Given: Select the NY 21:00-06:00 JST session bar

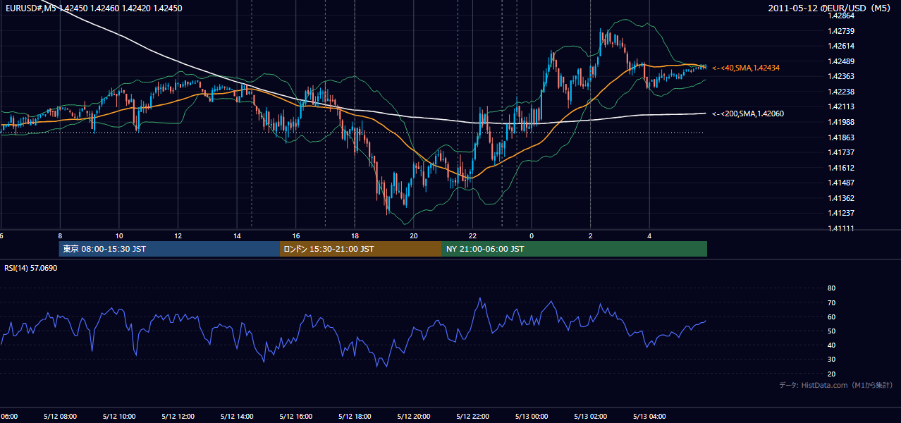Looking at the screenshot, I should (575, 249).
